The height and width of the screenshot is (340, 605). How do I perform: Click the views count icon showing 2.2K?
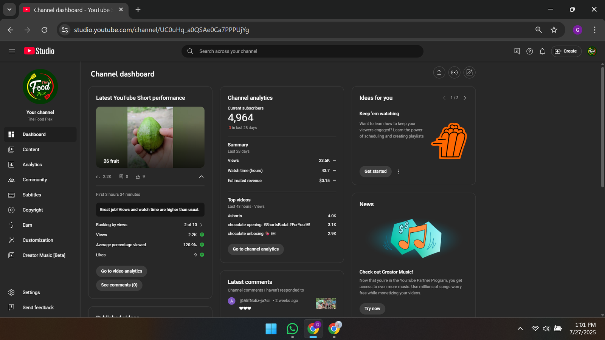pyautogui.click(x=98, y=176)
